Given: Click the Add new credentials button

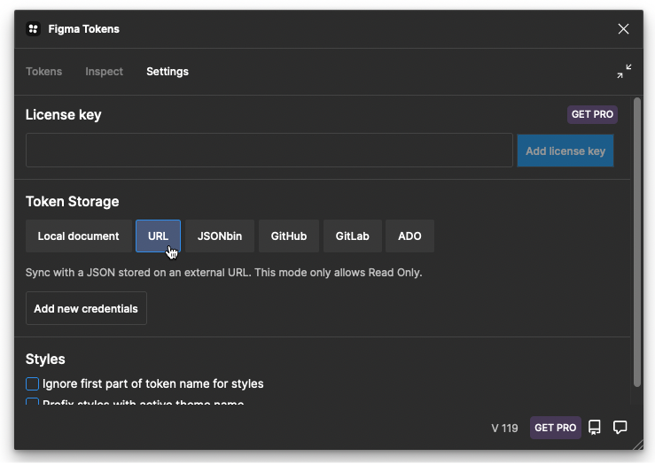Looking at the screenshot, I should point(86,308).
